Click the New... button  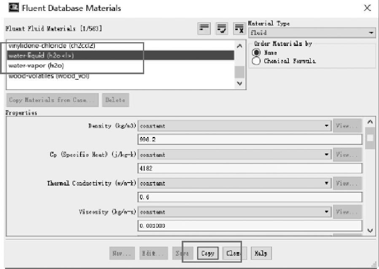(122, 253)
